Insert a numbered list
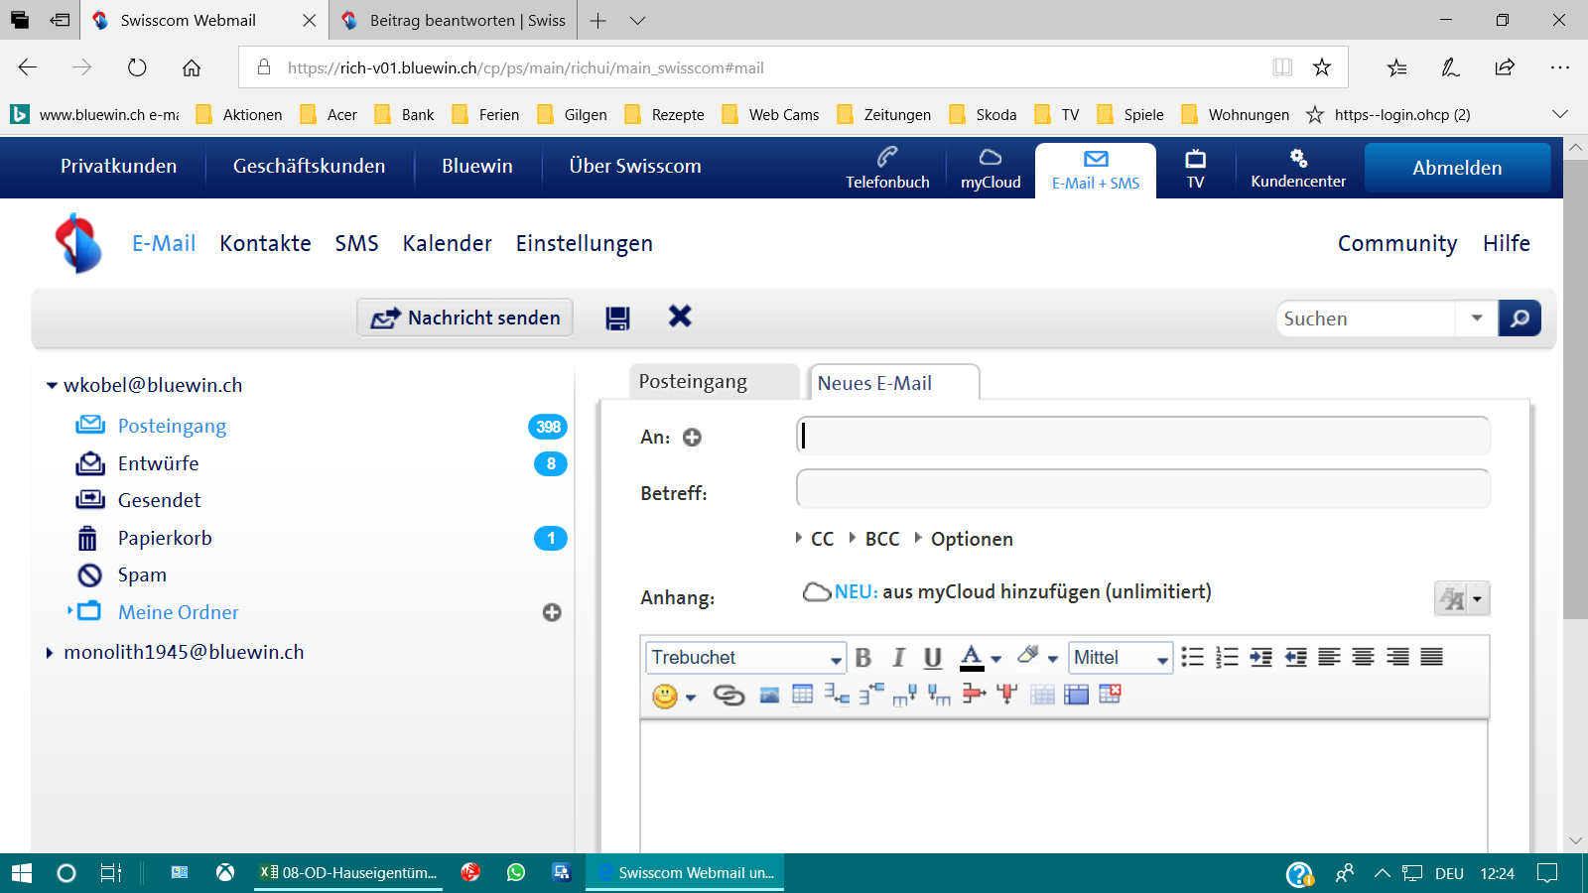 (x=1227, y=657)
